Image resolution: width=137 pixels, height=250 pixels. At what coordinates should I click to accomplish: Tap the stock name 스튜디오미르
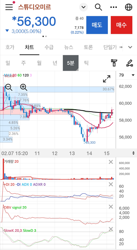coord(35,7)
